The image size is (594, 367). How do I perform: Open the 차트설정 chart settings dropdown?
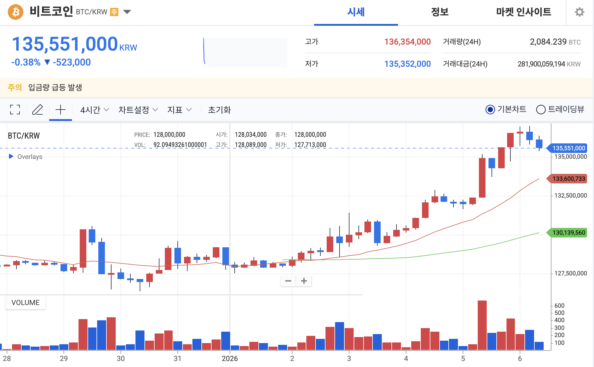pyautogui.click(x=137, y=110)
